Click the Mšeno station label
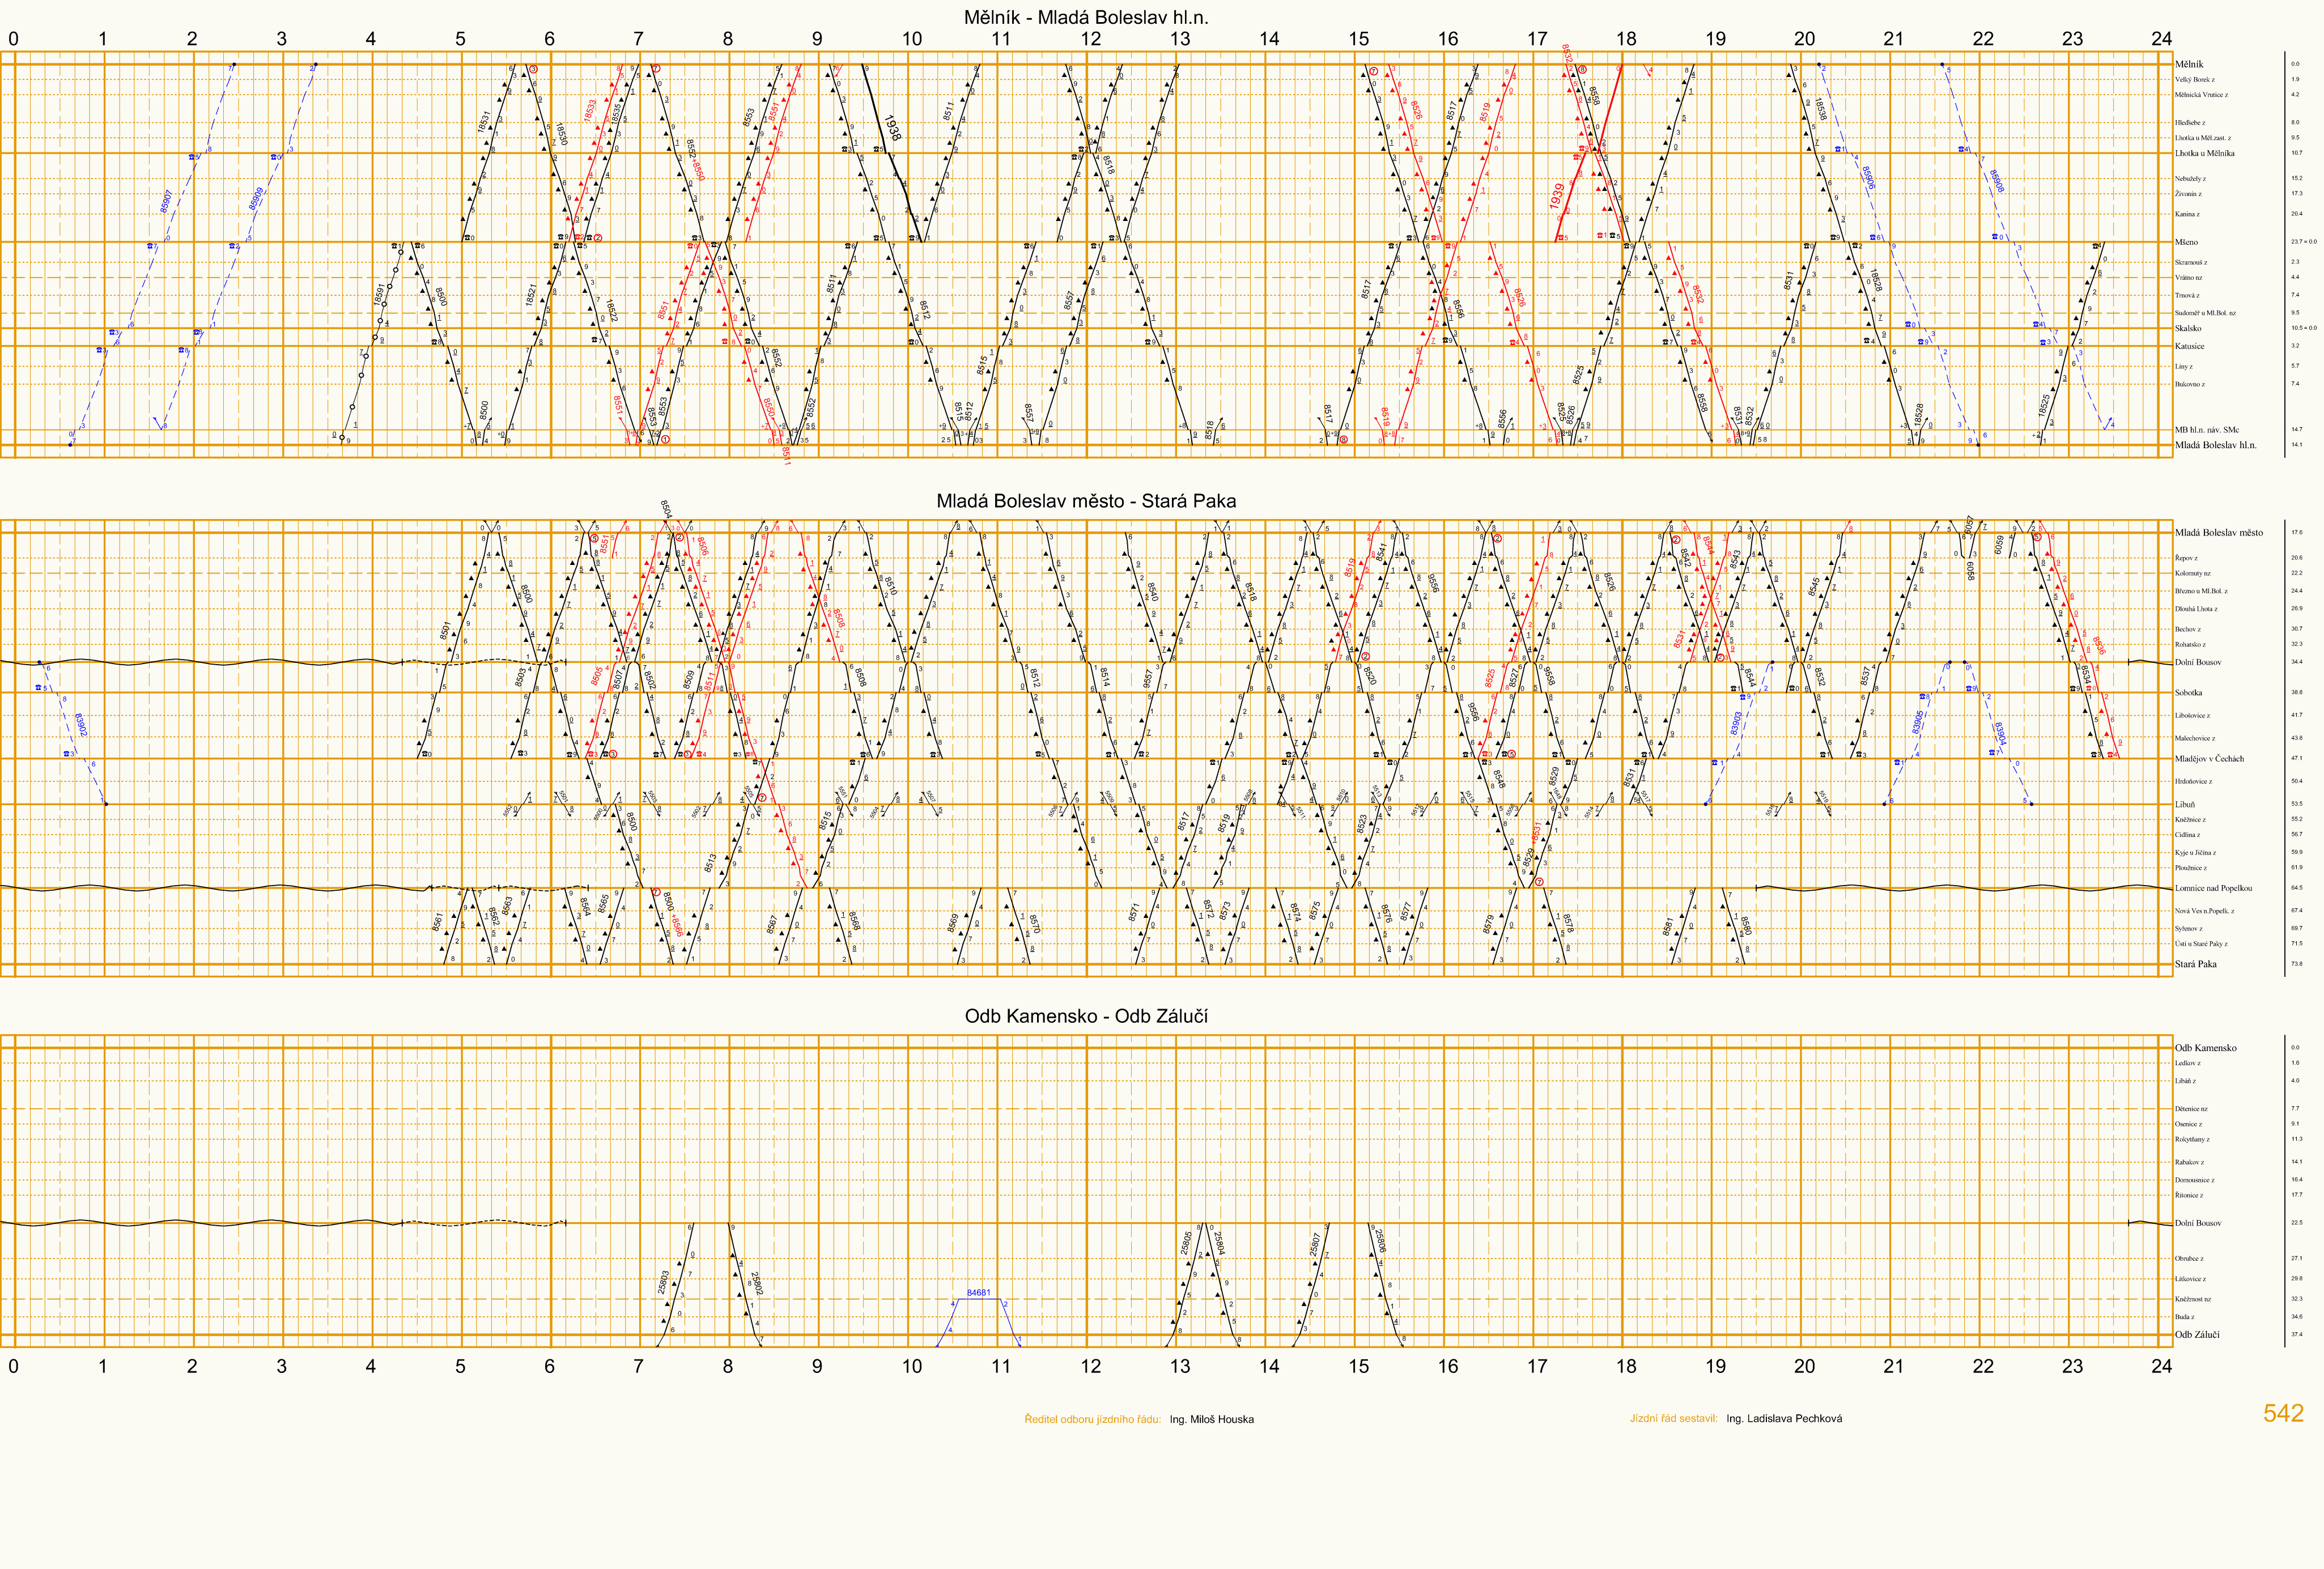Image resolution: width=2324 pixels, height=1569 pixels. click(2186, 242)
